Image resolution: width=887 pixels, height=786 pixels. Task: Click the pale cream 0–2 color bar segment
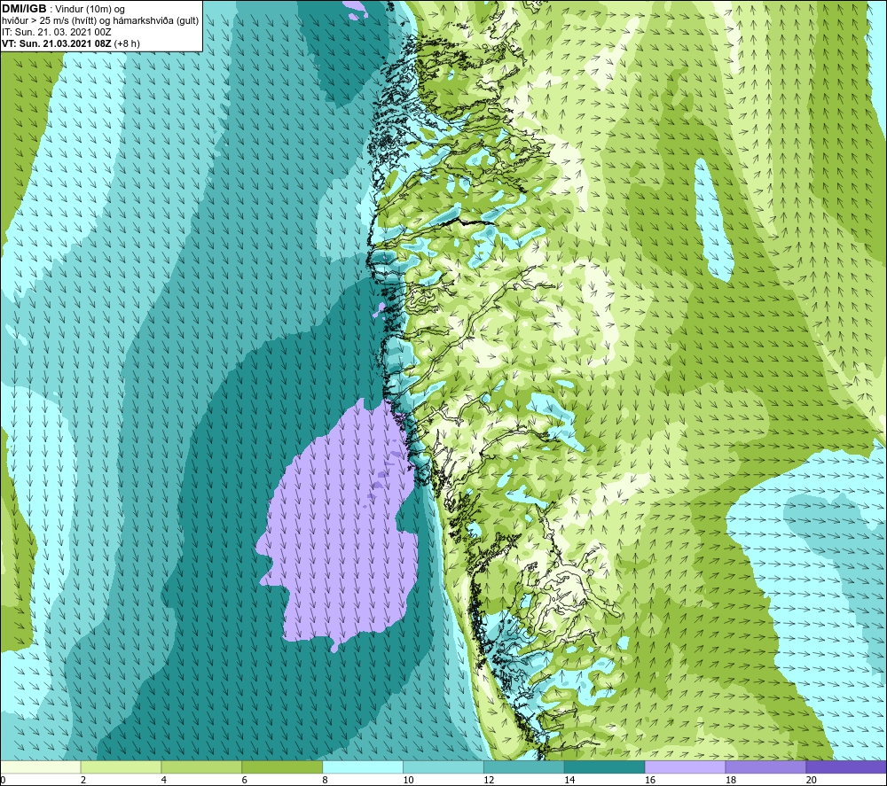click(41, 767)
